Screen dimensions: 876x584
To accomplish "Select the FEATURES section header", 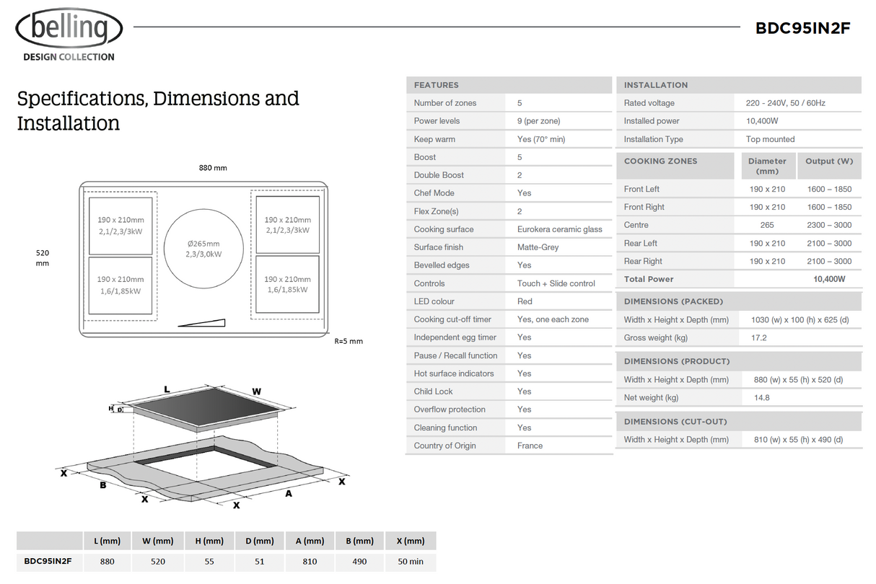I will tap(437, 85).
